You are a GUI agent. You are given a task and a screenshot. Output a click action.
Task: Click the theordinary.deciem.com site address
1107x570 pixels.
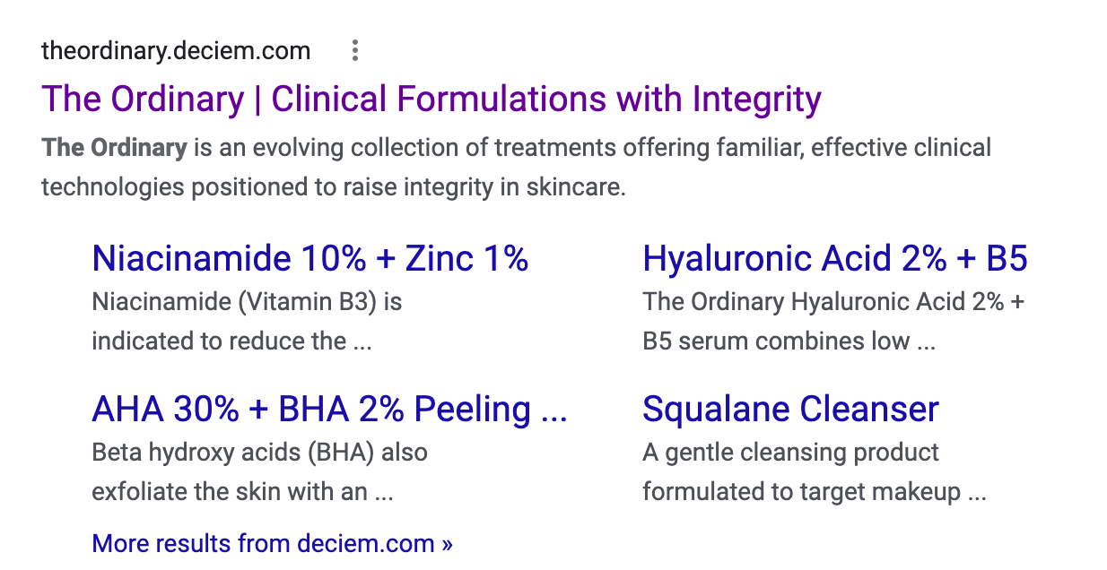tap(176, 51)
